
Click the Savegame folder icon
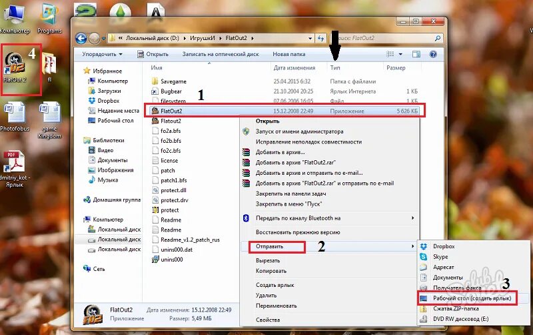[x=155, y=81]
